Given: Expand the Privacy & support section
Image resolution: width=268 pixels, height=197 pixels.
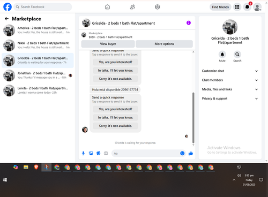Looking at the screenshot, I should [230, 98].
